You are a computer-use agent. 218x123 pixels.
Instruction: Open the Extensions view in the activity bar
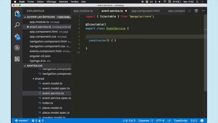(17, 59)
